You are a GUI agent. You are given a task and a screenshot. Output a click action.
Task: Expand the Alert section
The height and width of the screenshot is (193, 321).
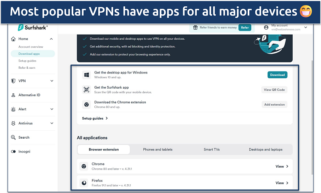(51, 109)
